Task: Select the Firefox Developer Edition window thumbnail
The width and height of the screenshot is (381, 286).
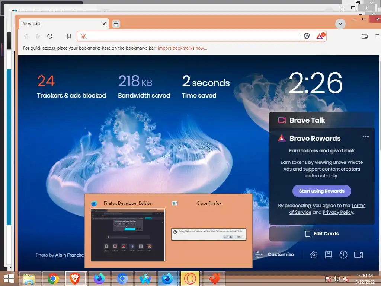Action: (128, 235)
